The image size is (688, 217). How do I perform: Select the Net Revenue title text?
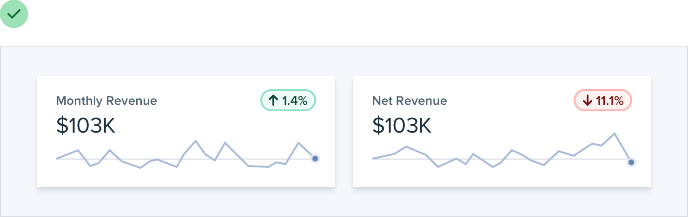(410, 101)
